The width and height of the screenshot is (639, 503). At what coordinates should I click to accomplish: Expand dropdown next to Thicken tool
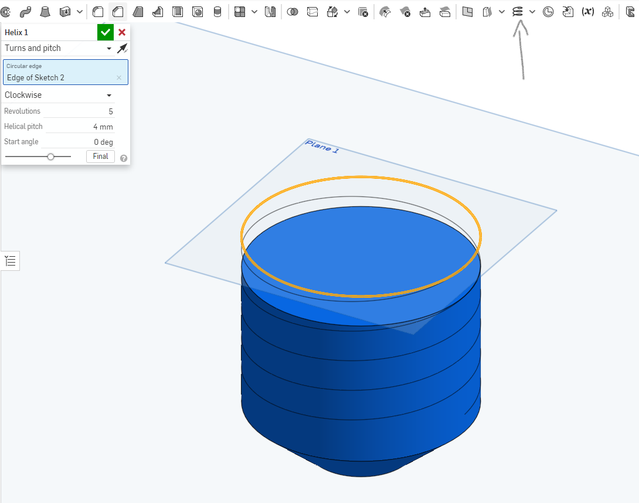pyautogui.click(x=80, y=12)
